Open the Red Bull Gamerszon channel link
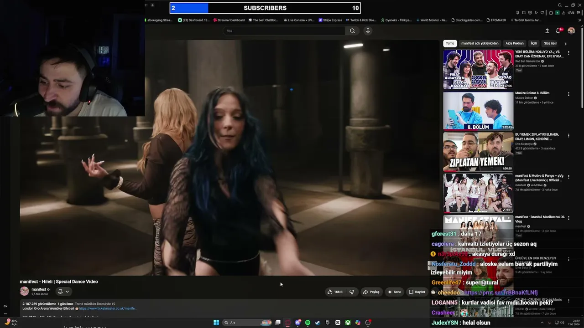Viewport: 584px width, 328px height. pos(528,61)
